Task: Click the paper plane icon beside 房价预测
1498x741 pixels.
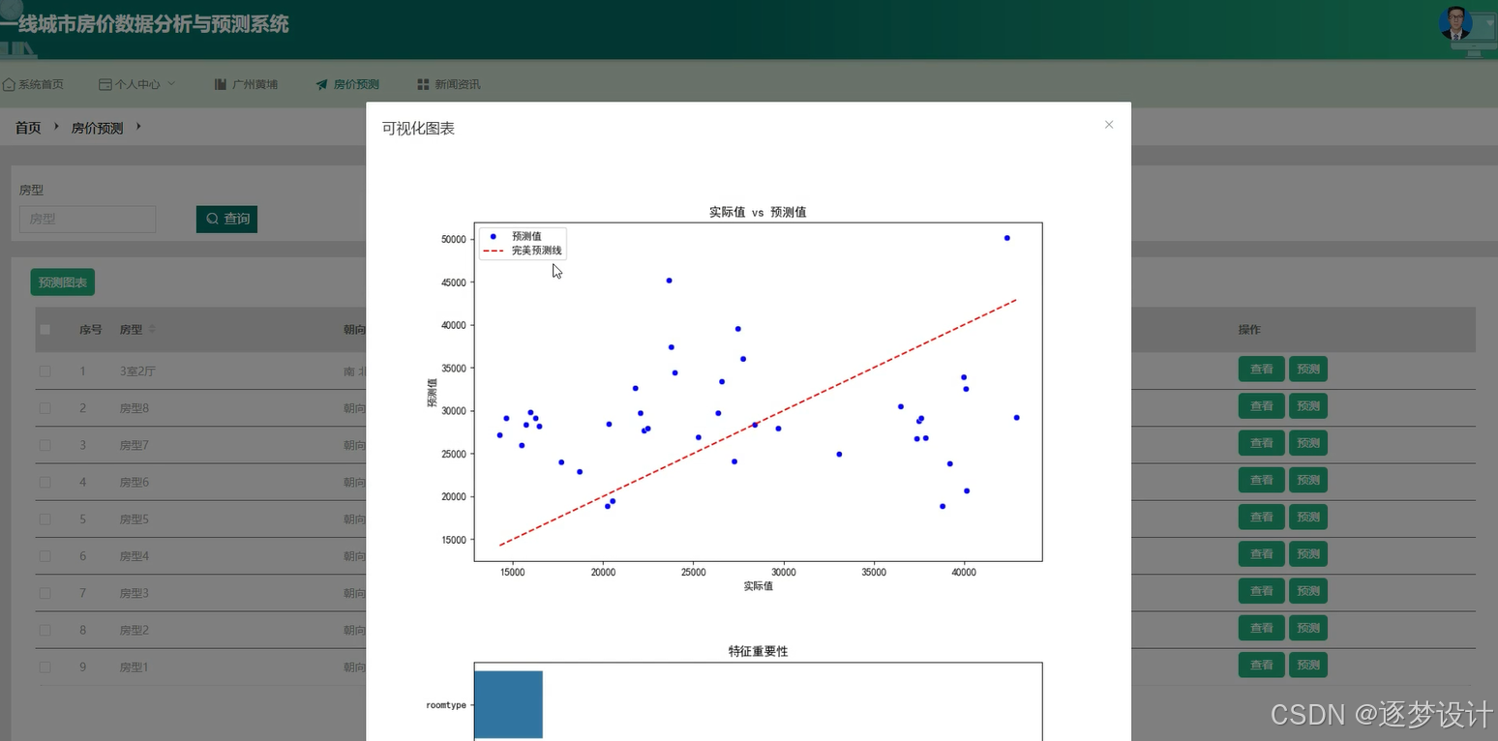Action: point(322,84)
